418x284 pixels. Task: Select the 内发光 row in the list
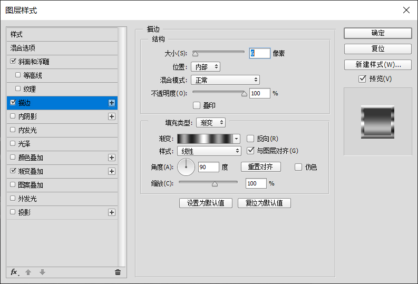62,130
